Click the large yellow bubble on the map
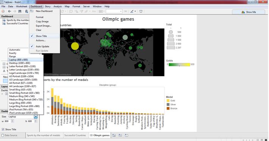Viewport: 269px width, 141px height. point(75,46)
